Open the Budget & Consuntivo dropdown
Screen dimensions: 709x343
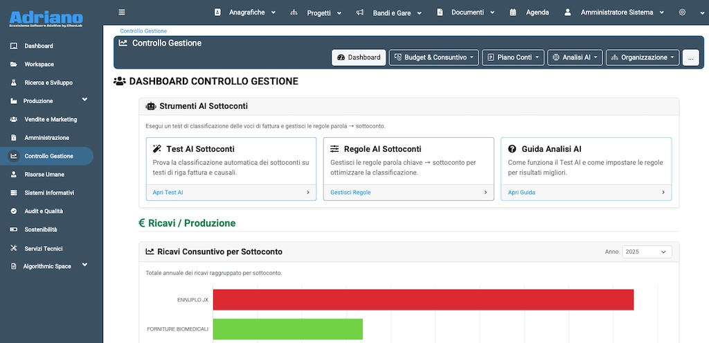tap(433, 58)
